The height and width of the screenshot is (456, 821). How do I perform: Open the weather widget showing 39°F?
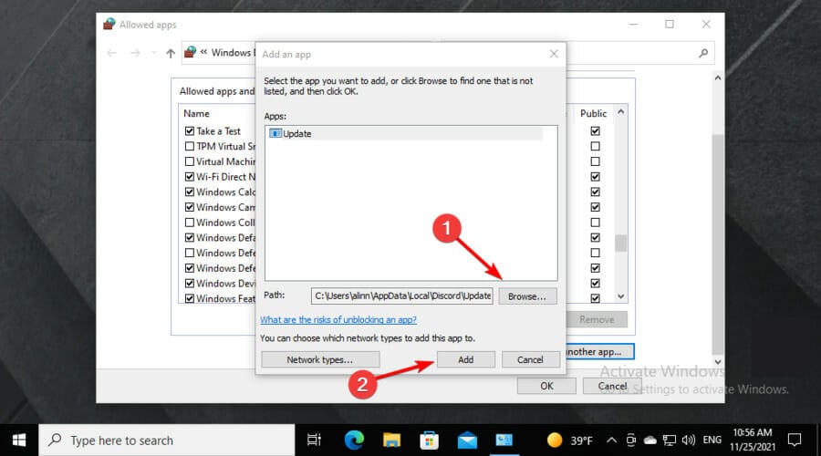click(569, 440)
